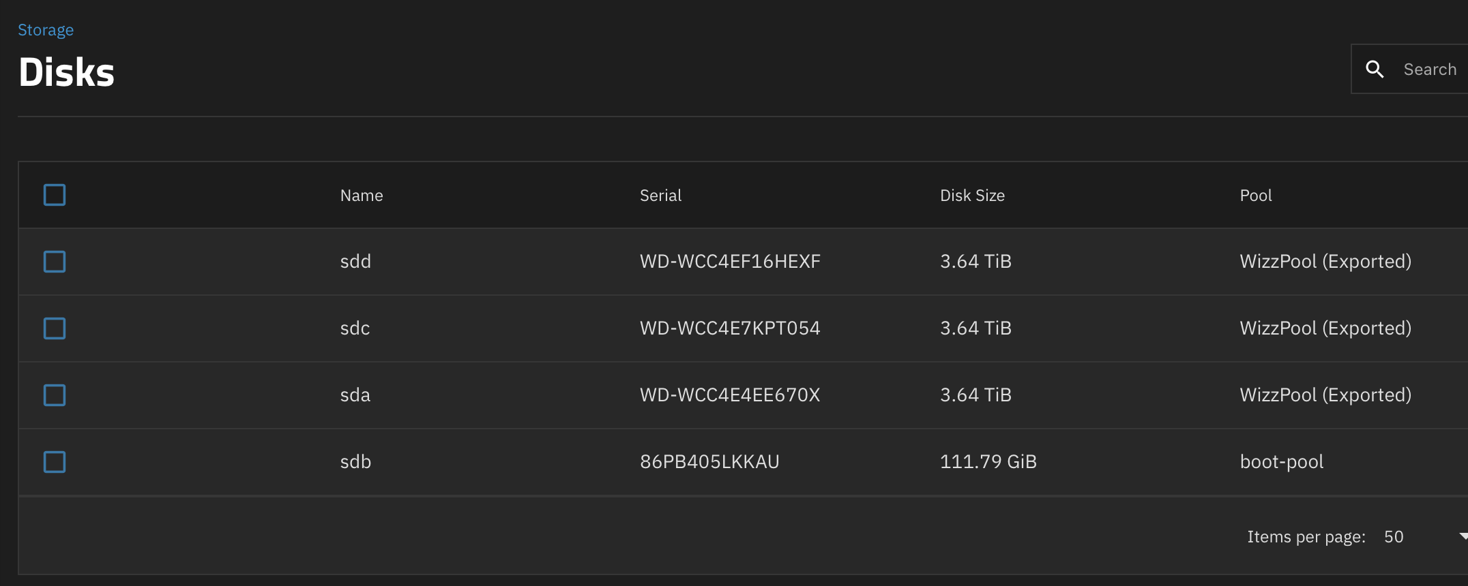Click the magnifier search icon
1468x586 pixels.
tap(1375, 69)
